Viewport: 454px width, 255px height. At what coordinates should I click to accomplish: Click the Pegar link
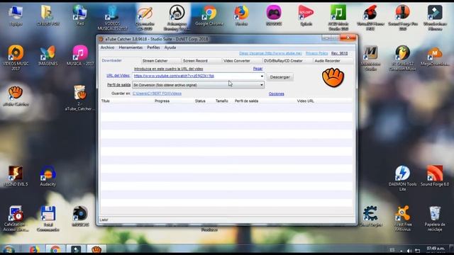tap(258, 69)
